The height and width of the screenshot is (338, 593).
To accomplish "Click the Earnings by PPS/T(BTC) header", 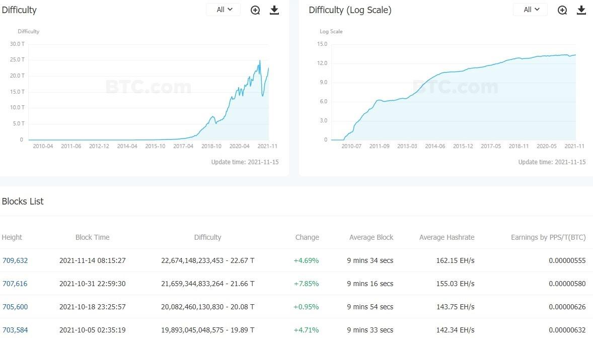I will pos(548,237).
